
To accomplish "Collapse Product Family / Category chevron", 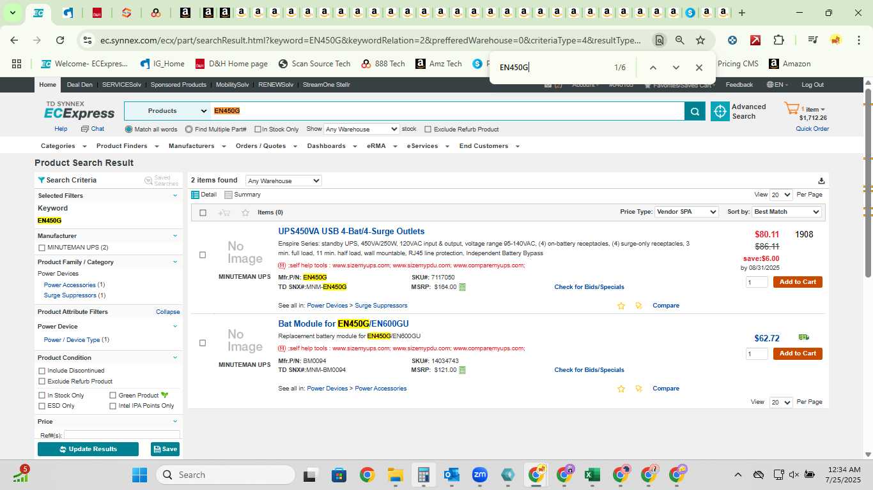I will click(175, 262).
